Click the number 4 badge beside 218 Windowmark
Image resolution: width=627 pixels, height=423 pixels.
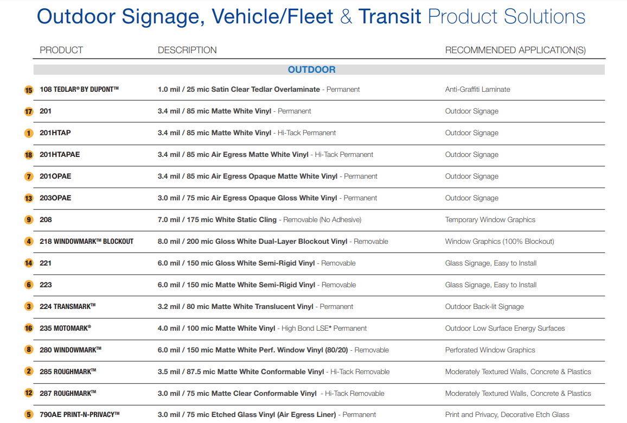coord(29,242)
